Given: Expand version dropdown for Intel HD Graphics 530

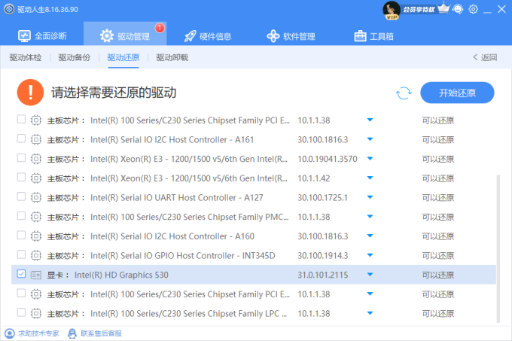Looking at the screenshot, I should click(370, 275).
